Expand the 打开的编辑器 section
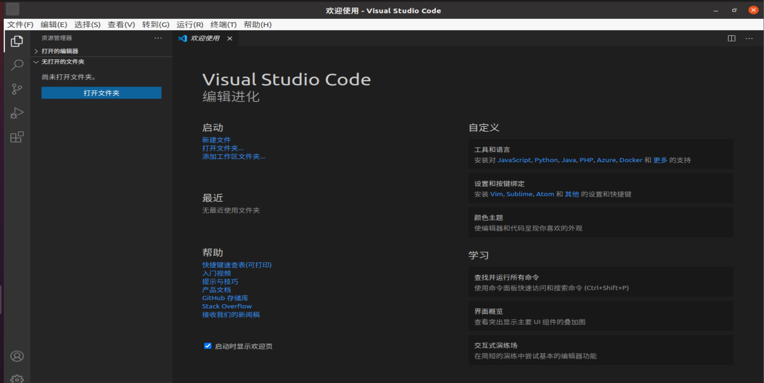 (102, 51)
